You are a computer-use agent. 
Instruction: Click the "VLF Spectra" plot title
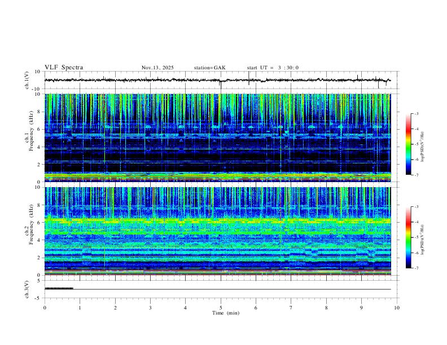click(x=64, y=68)
